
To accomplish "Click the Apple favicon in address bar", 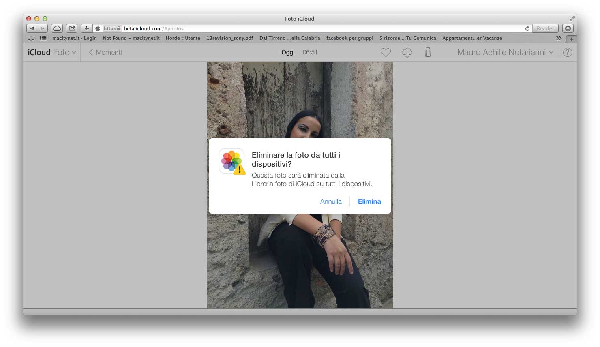I will coord(98,28).
